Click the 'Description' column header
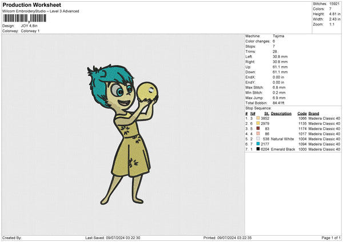This screenshot has width=343, height=242. click(281, 114)
